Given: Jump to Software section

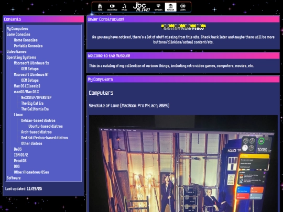Looking at the screenshot, I should click(14, 178).
